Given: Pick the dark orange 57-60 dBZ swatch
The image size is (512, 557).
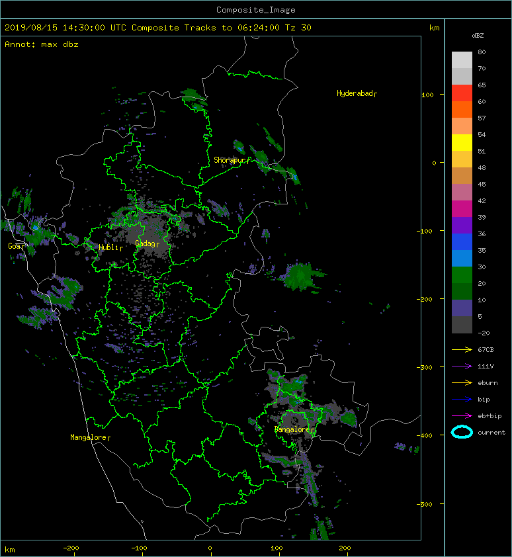Looking at the screenshot, I should (462, 109).
